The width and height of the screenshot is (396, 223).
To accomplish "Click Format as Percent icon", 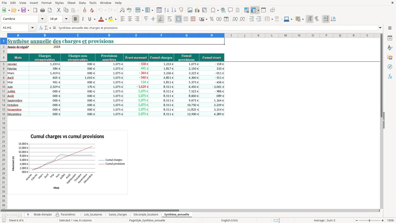I will pos(212,19).
